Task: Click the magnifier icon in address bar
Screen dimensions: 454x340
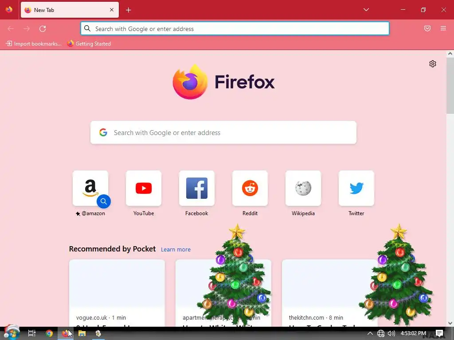Action: click(87, 28)
